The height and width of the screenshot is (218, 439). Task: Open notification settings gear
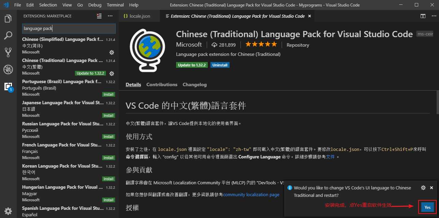coord(423,188)
